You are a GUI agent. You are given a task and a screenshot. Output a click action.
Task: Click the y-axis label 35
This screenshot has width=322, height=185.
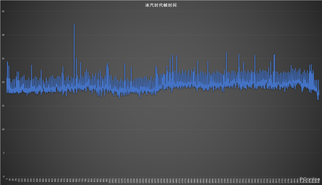[3, 11]
